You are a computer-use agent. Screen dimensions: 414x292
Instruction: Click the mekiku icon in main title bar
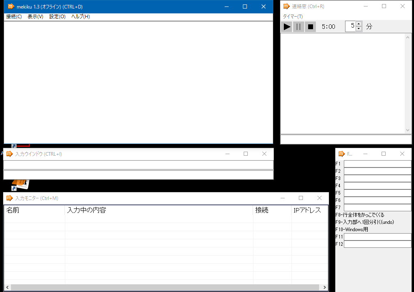pyautogui.click(x=11, y=6)
